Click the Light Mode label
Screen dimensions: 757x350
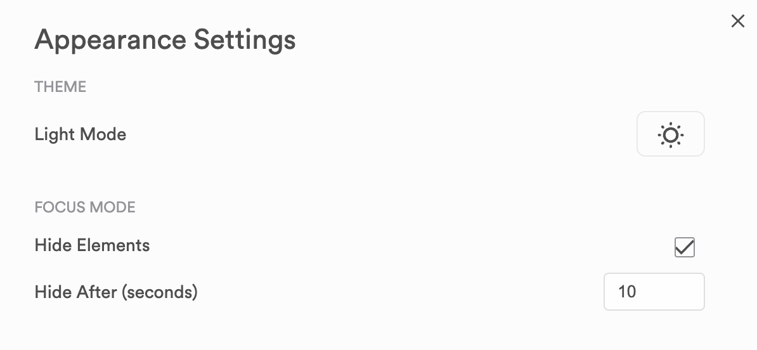(81, 134)
